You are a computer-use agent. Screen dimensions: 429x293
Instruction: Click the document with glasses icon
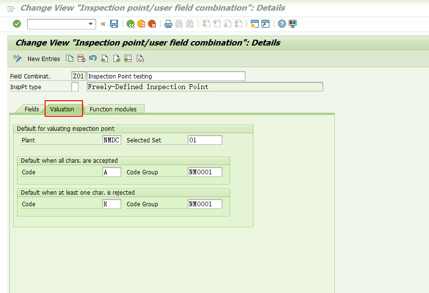point(140,59)
